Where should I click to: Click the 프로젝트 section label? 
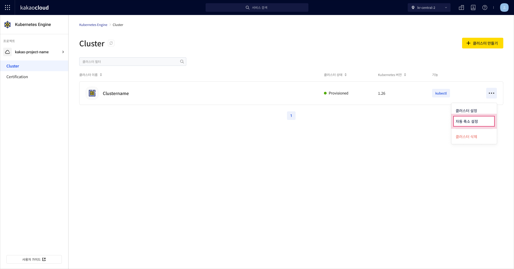[x=9, y=41]
